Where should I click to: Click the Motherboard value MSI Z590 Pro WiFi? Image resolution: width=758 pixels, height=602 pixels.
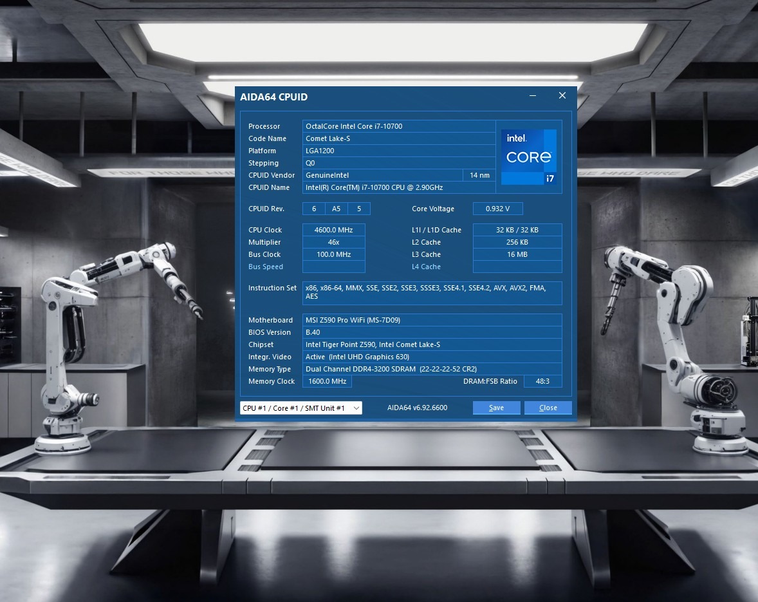[x=432, y=320]
